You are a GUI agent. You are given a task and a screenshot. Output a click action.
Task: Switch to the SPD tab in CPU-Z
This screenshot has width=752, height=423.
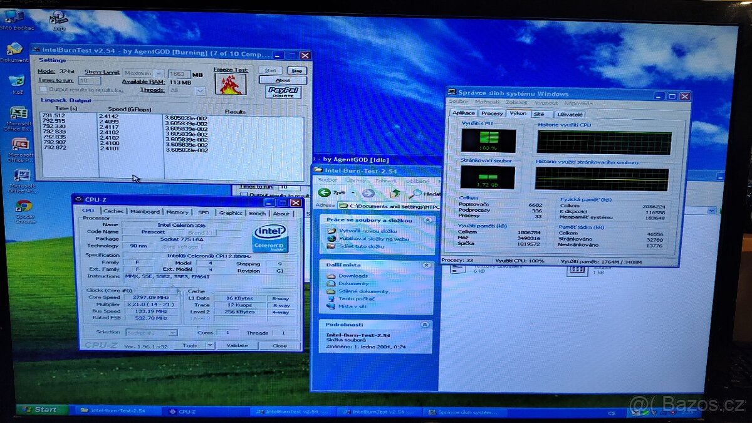204,212
